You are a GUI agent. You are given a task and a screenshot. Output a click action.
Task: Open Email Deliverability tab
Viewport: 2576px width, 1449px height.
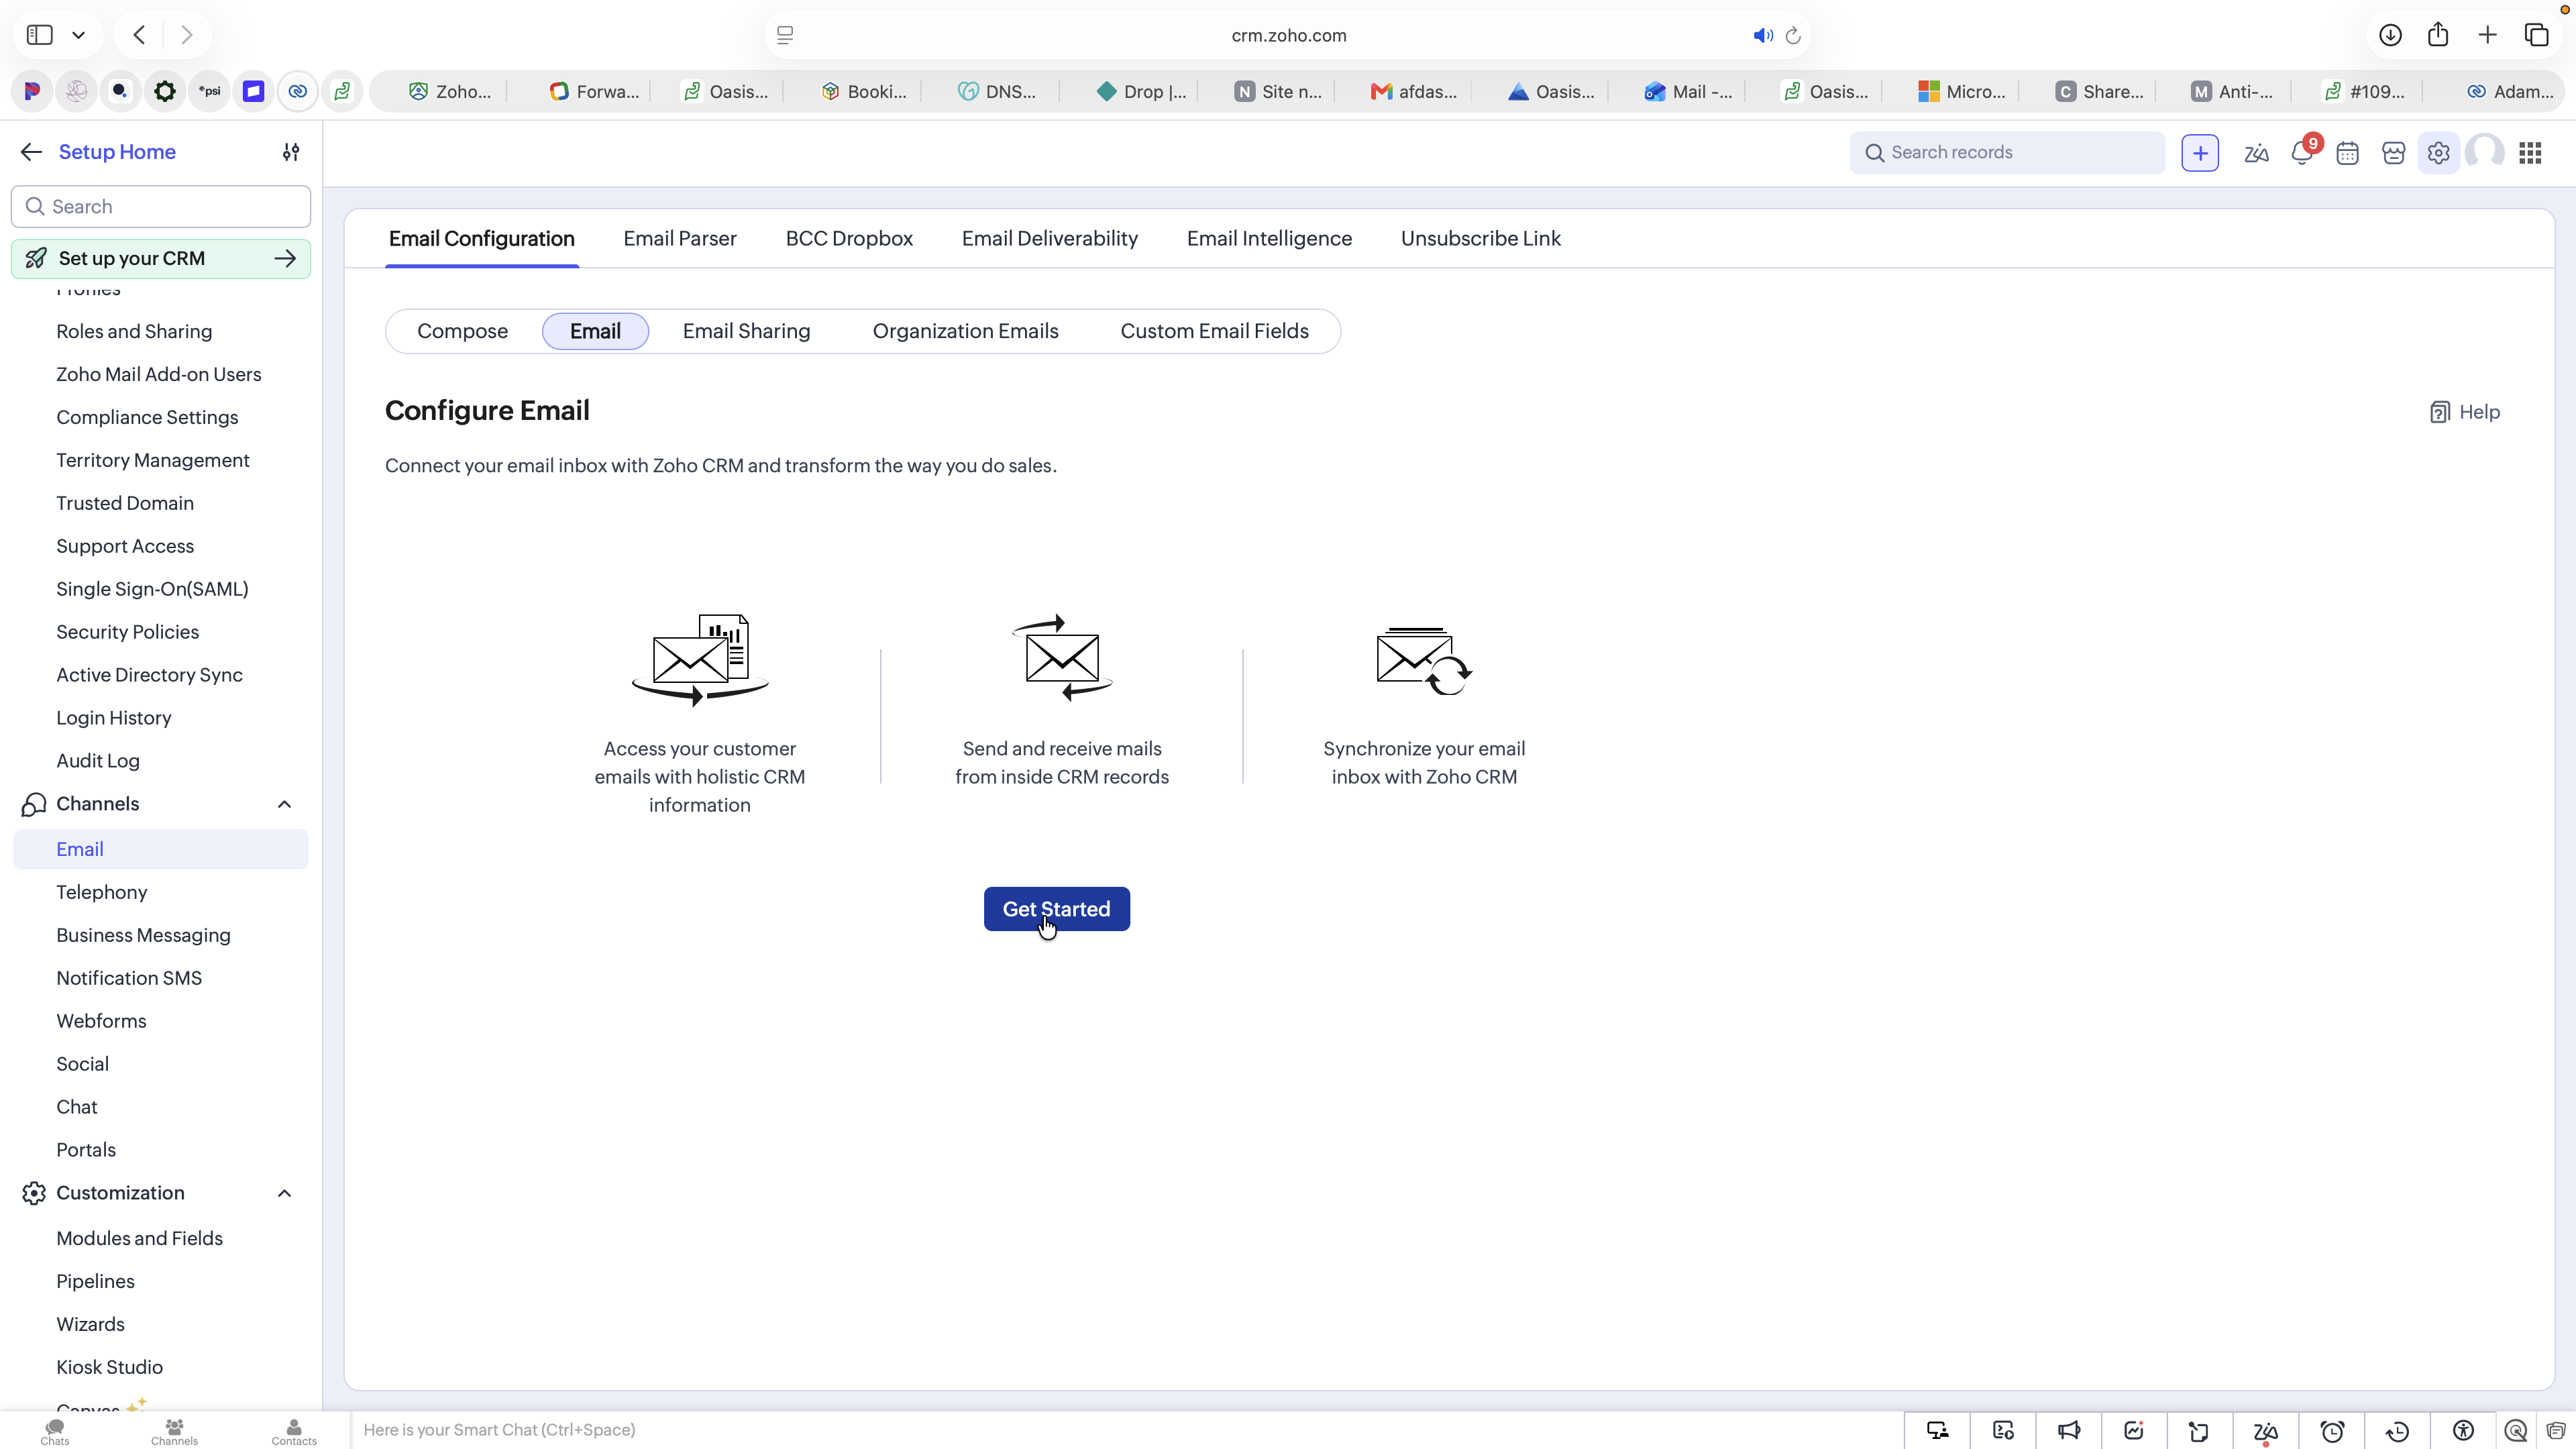click(1050, 238)
